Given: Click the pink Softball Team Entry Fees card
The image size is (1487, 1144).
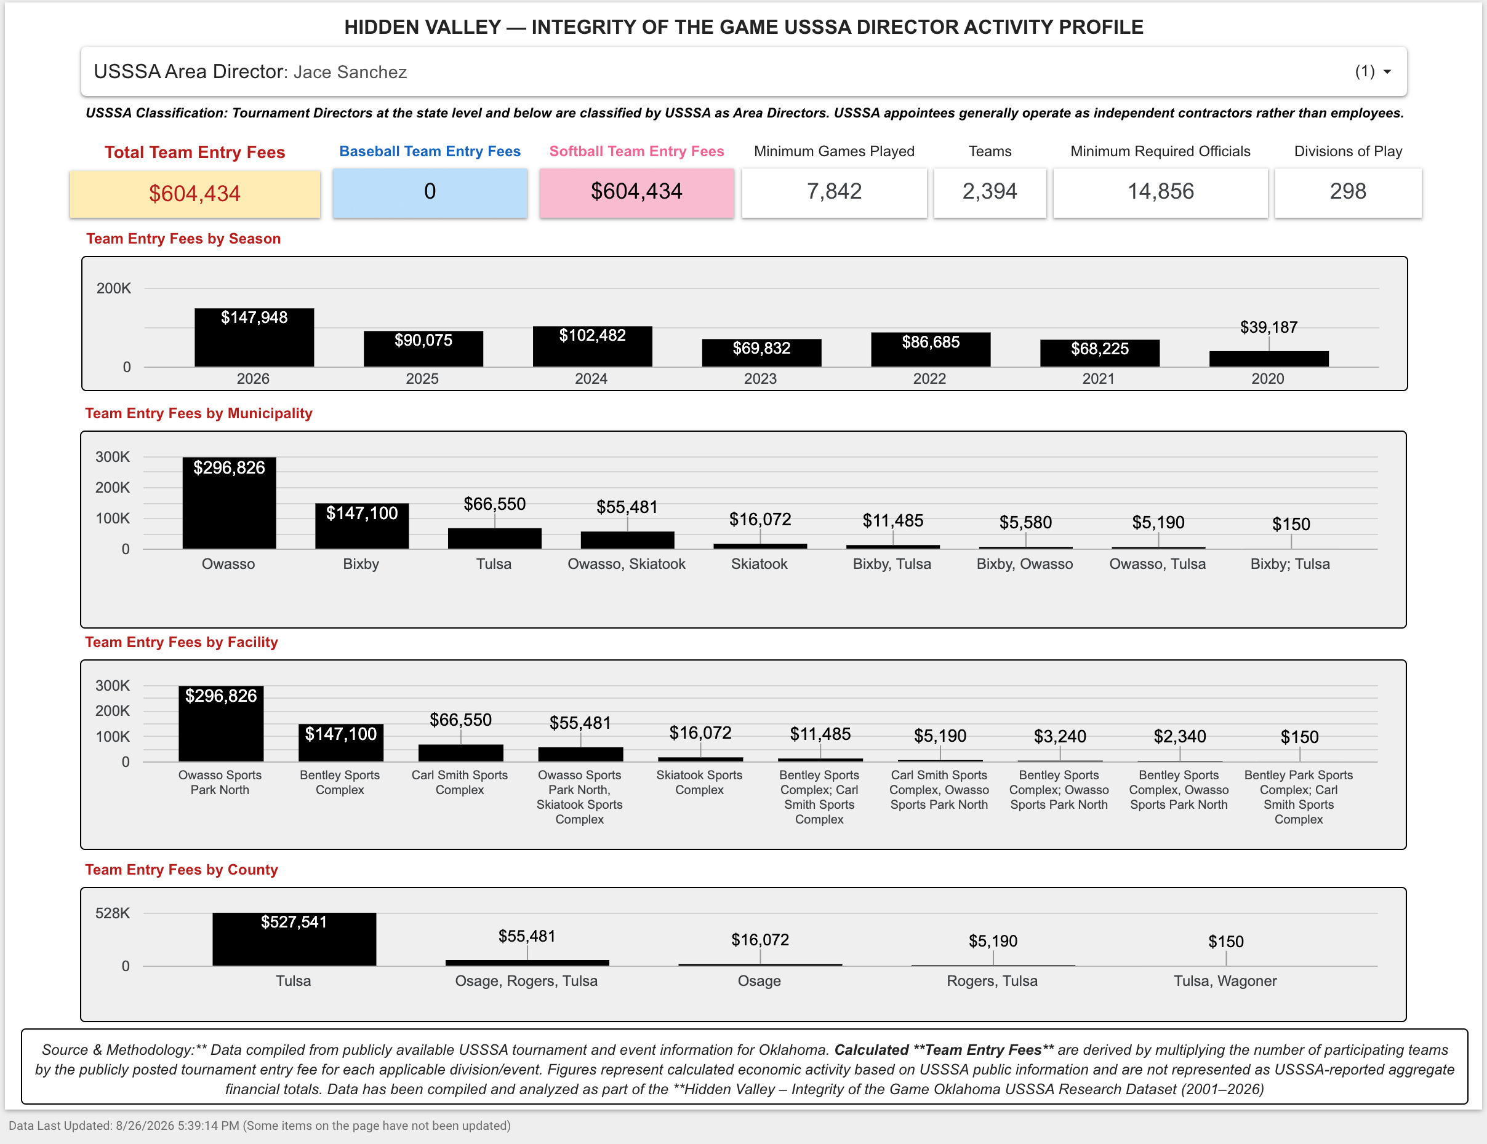Looking at the screenshot, I should coord(636,192).
